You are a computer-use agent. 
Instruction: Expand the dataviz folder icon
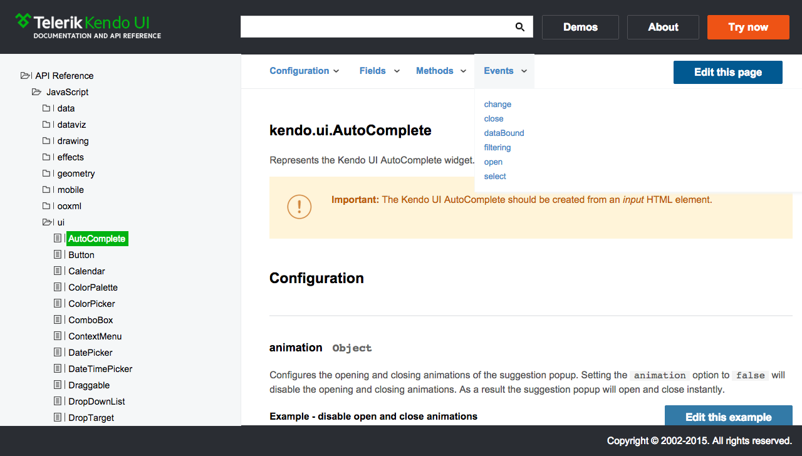click(x=46, y=125)
